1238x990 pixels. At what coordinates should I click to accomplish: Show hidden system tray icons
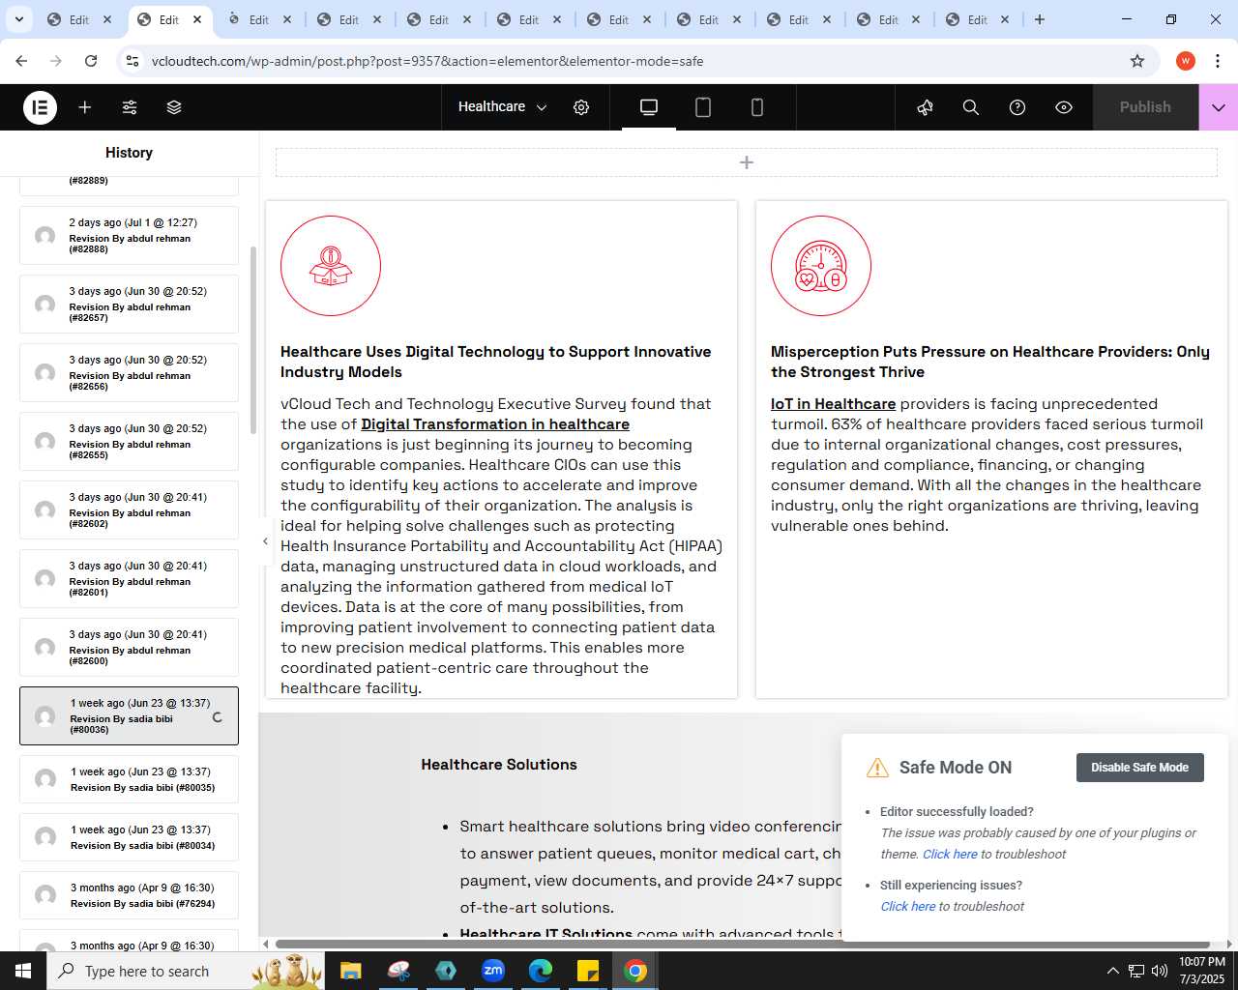[1113, 971]
